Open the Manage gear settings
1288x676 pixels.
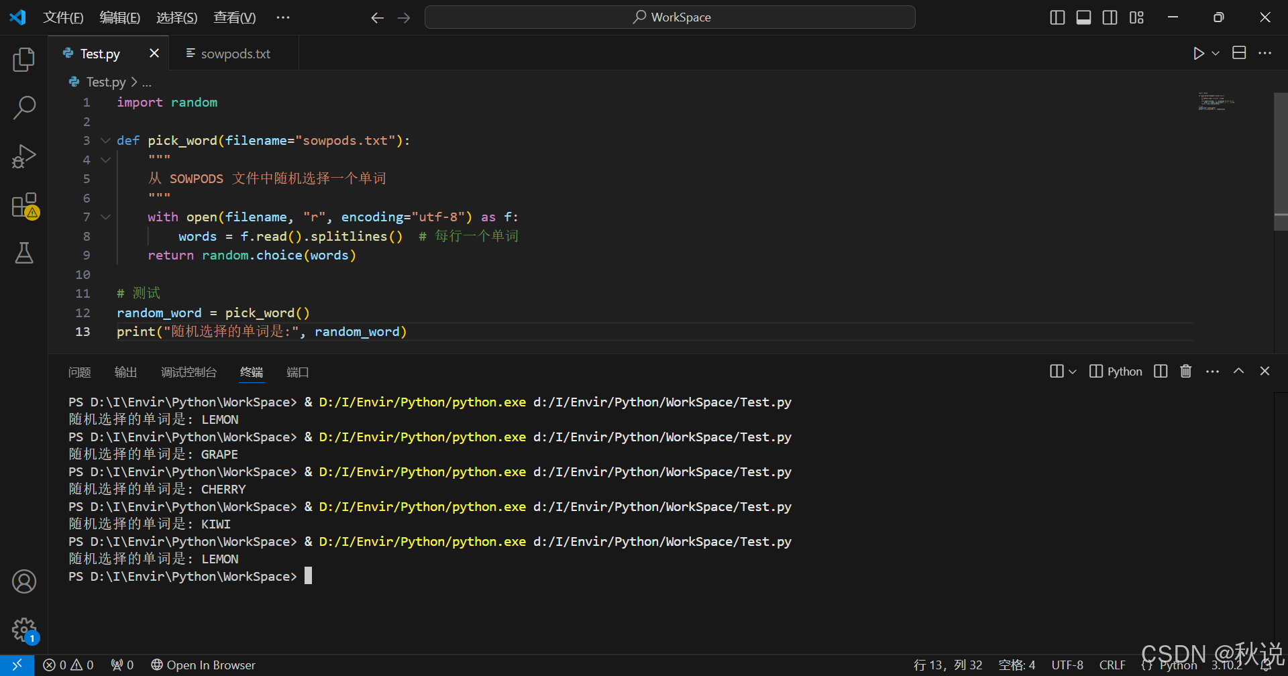[x=24, y=630]
